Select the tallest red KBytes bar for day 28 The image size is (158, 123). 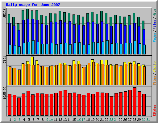(135, 101)
